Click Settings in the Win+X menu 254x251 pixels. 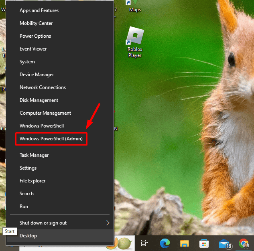point(28,168)
